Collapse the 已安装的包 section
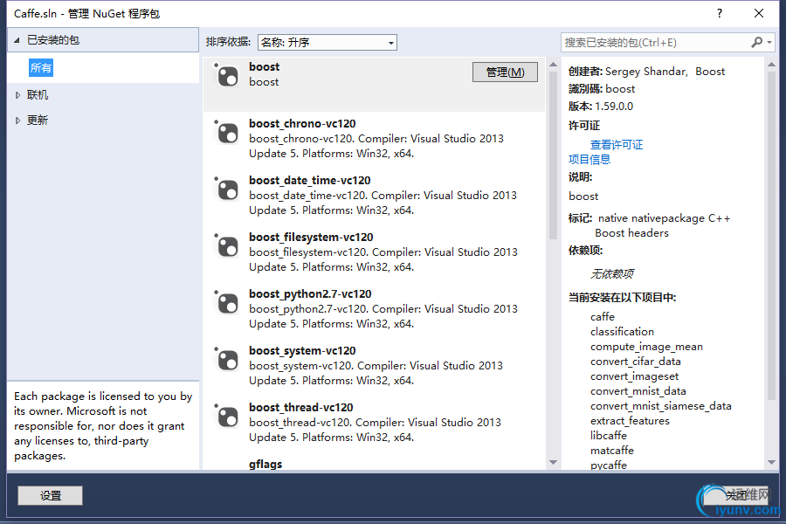Screen dimensions: 786x524 (x=17, y=40)
